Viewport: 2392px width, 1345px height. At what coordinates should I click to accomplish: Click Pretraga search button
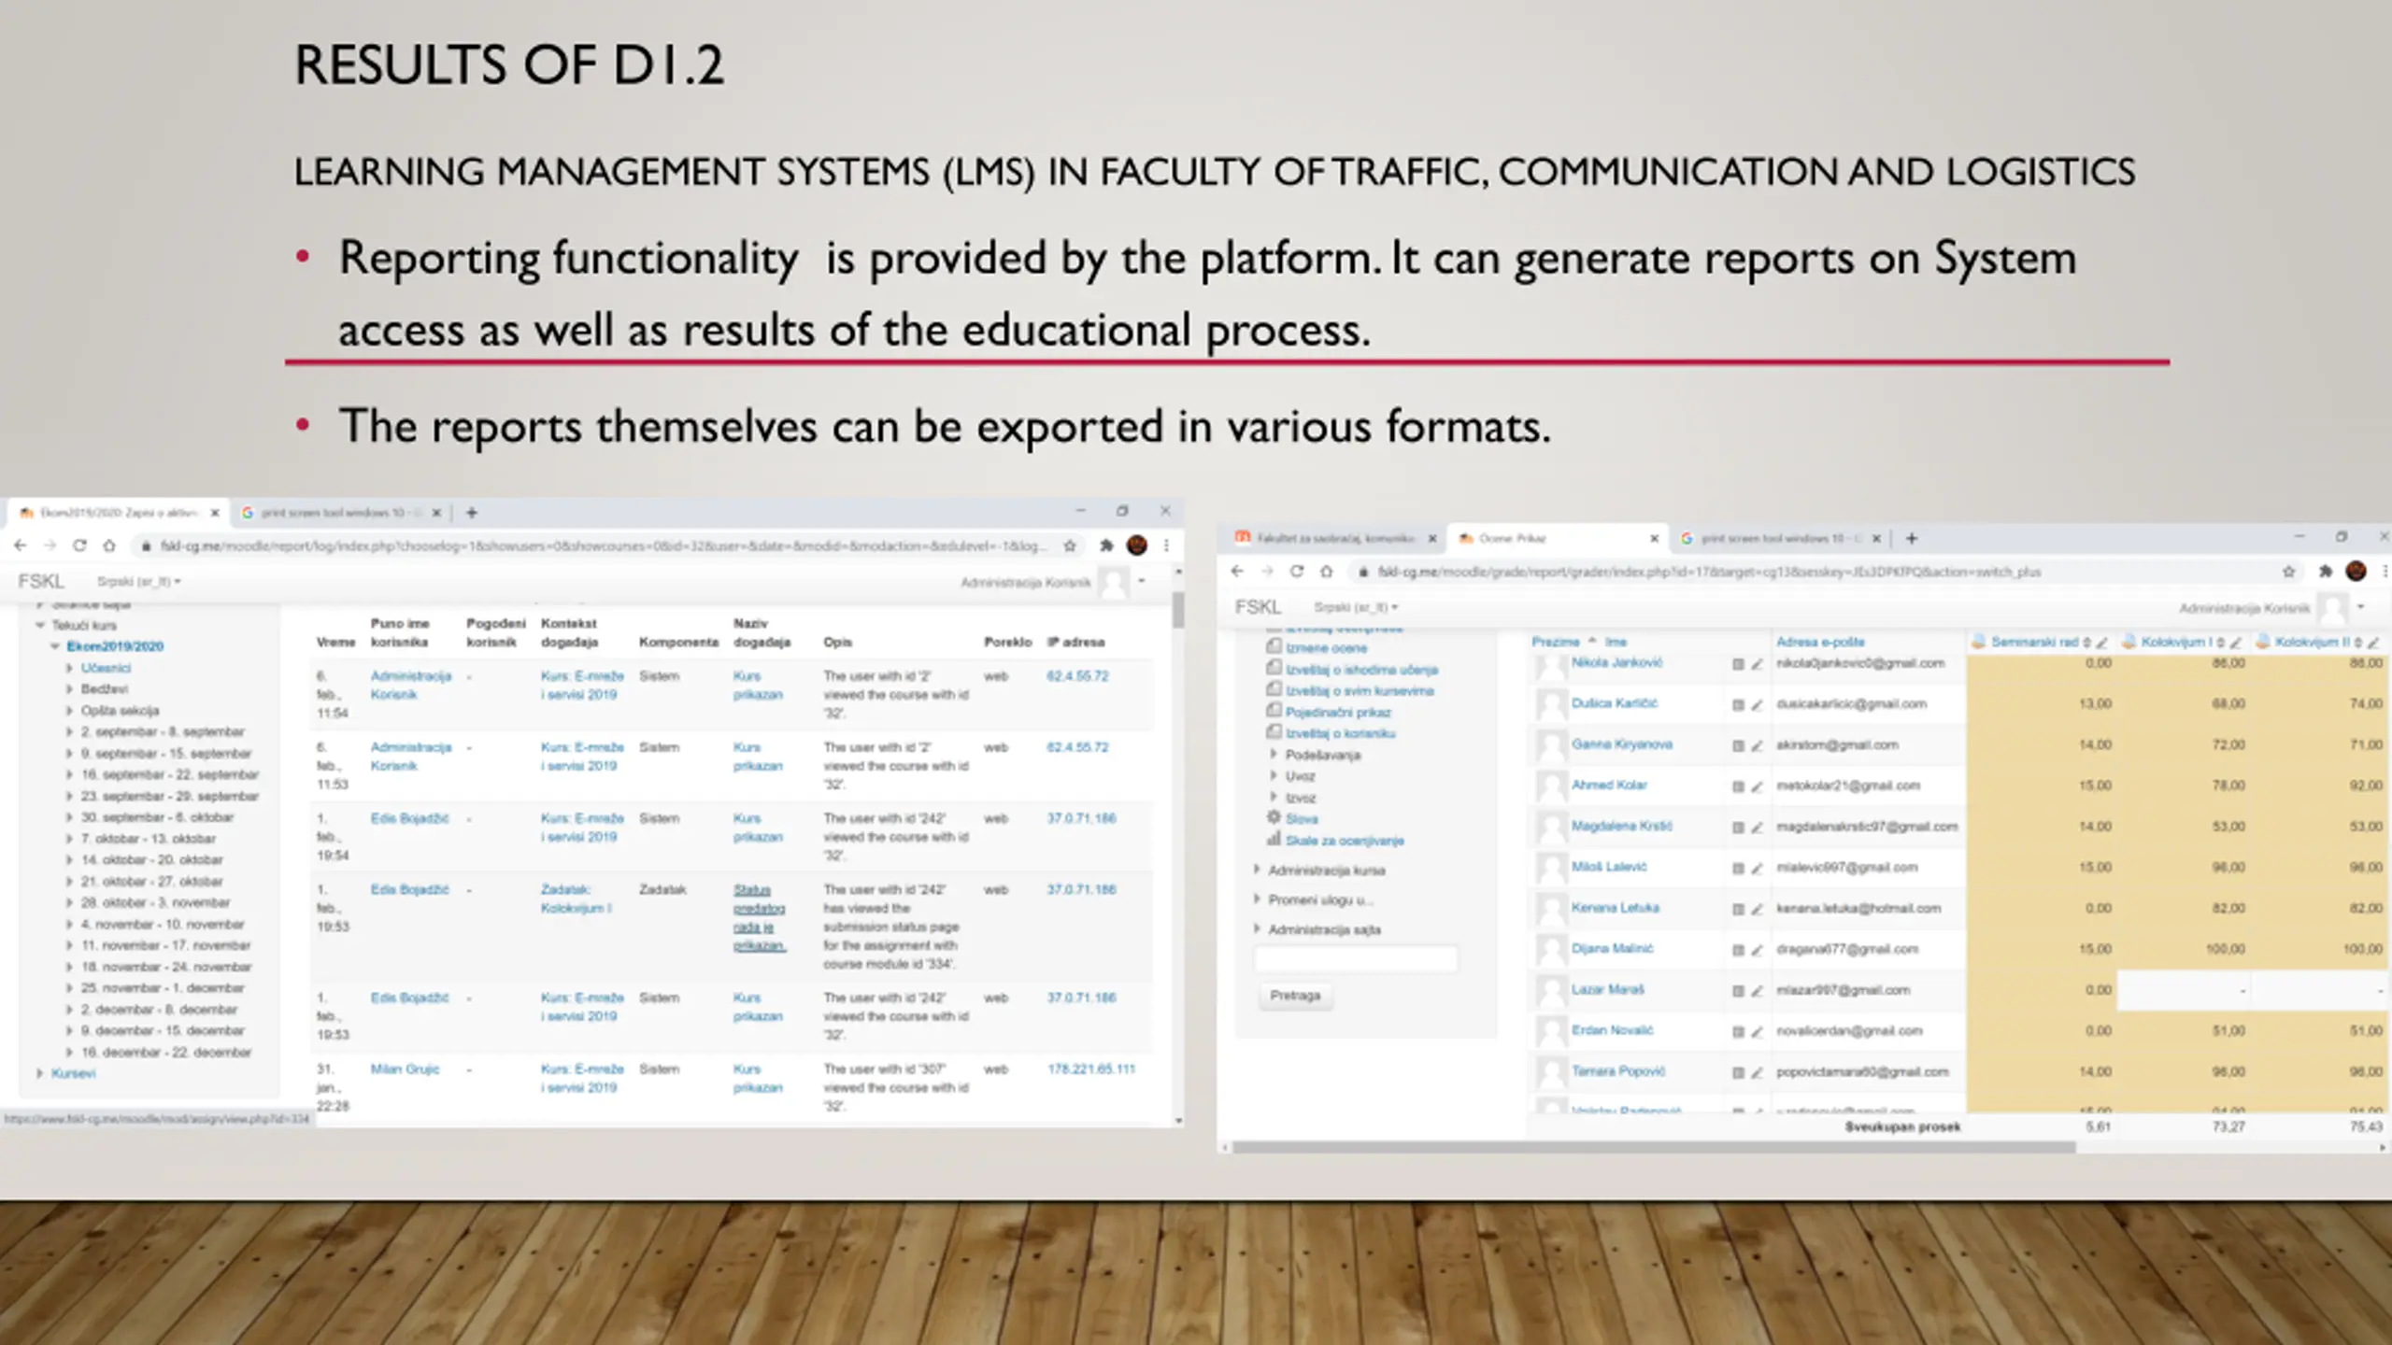point(1295,996)
